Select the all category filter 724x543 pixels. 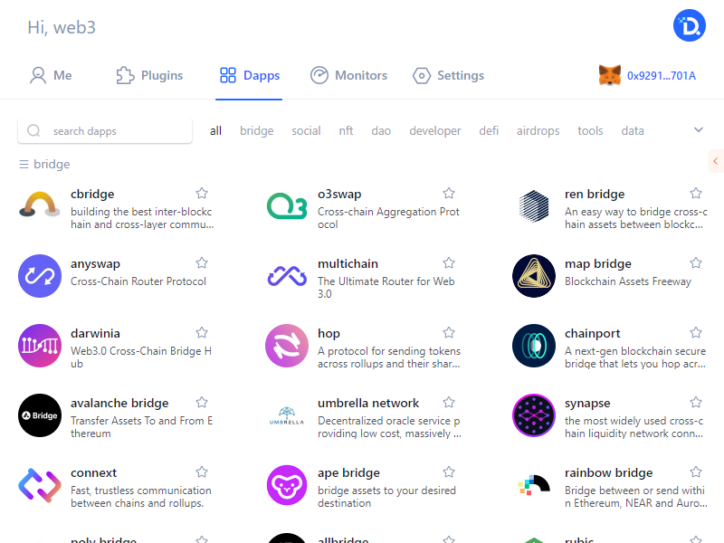coord(215,130)
